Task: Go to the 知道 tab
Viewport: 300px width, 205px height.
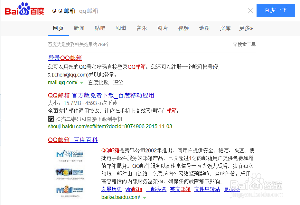Action: [121, 28]
